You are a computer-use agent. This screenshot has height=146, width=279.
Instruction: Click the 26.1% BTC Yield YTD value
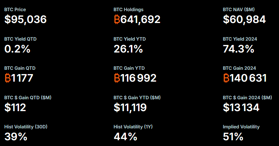(128, 49)
